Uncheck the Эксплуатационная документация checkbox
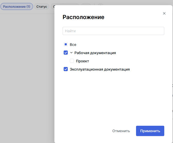 pos(66,69)
